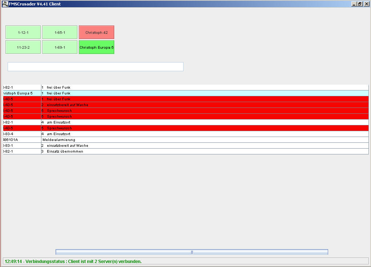This screenshot has height=267, width=371.
Task: Click the 1-12-1 vehicle status button
Action: tap(23, 32)
